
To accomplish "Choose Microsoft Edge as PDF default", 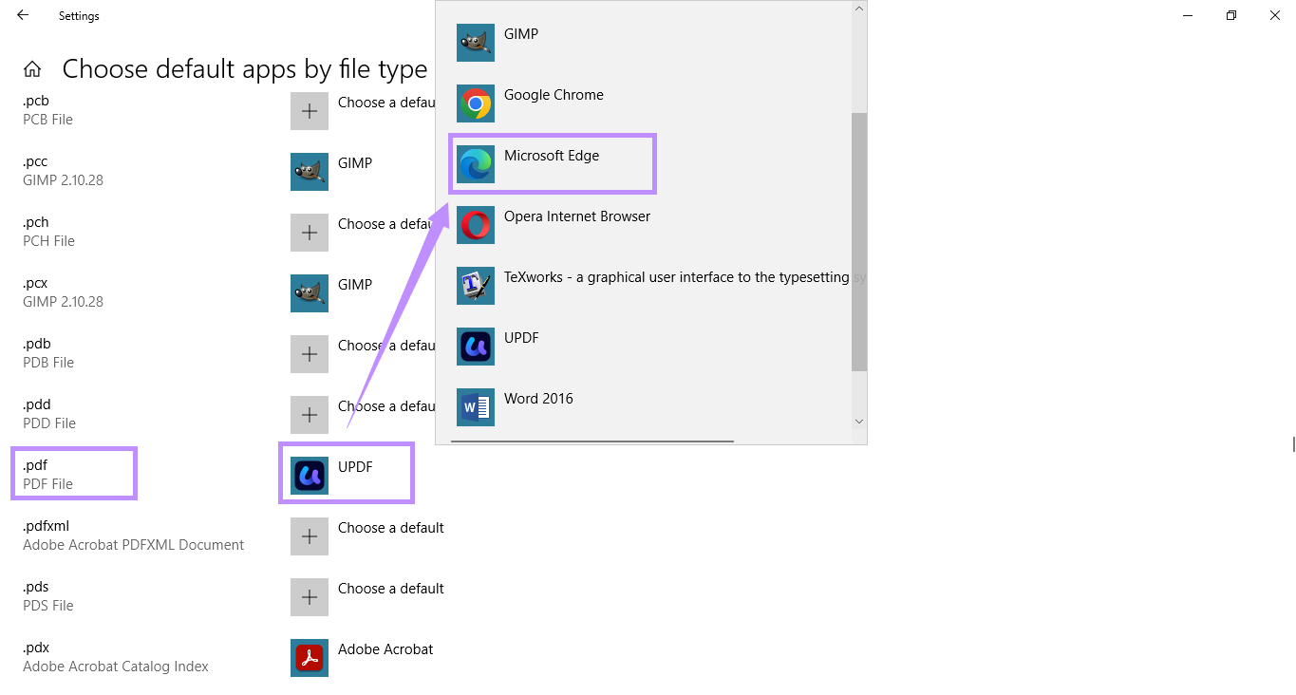I will pos(552,156).
